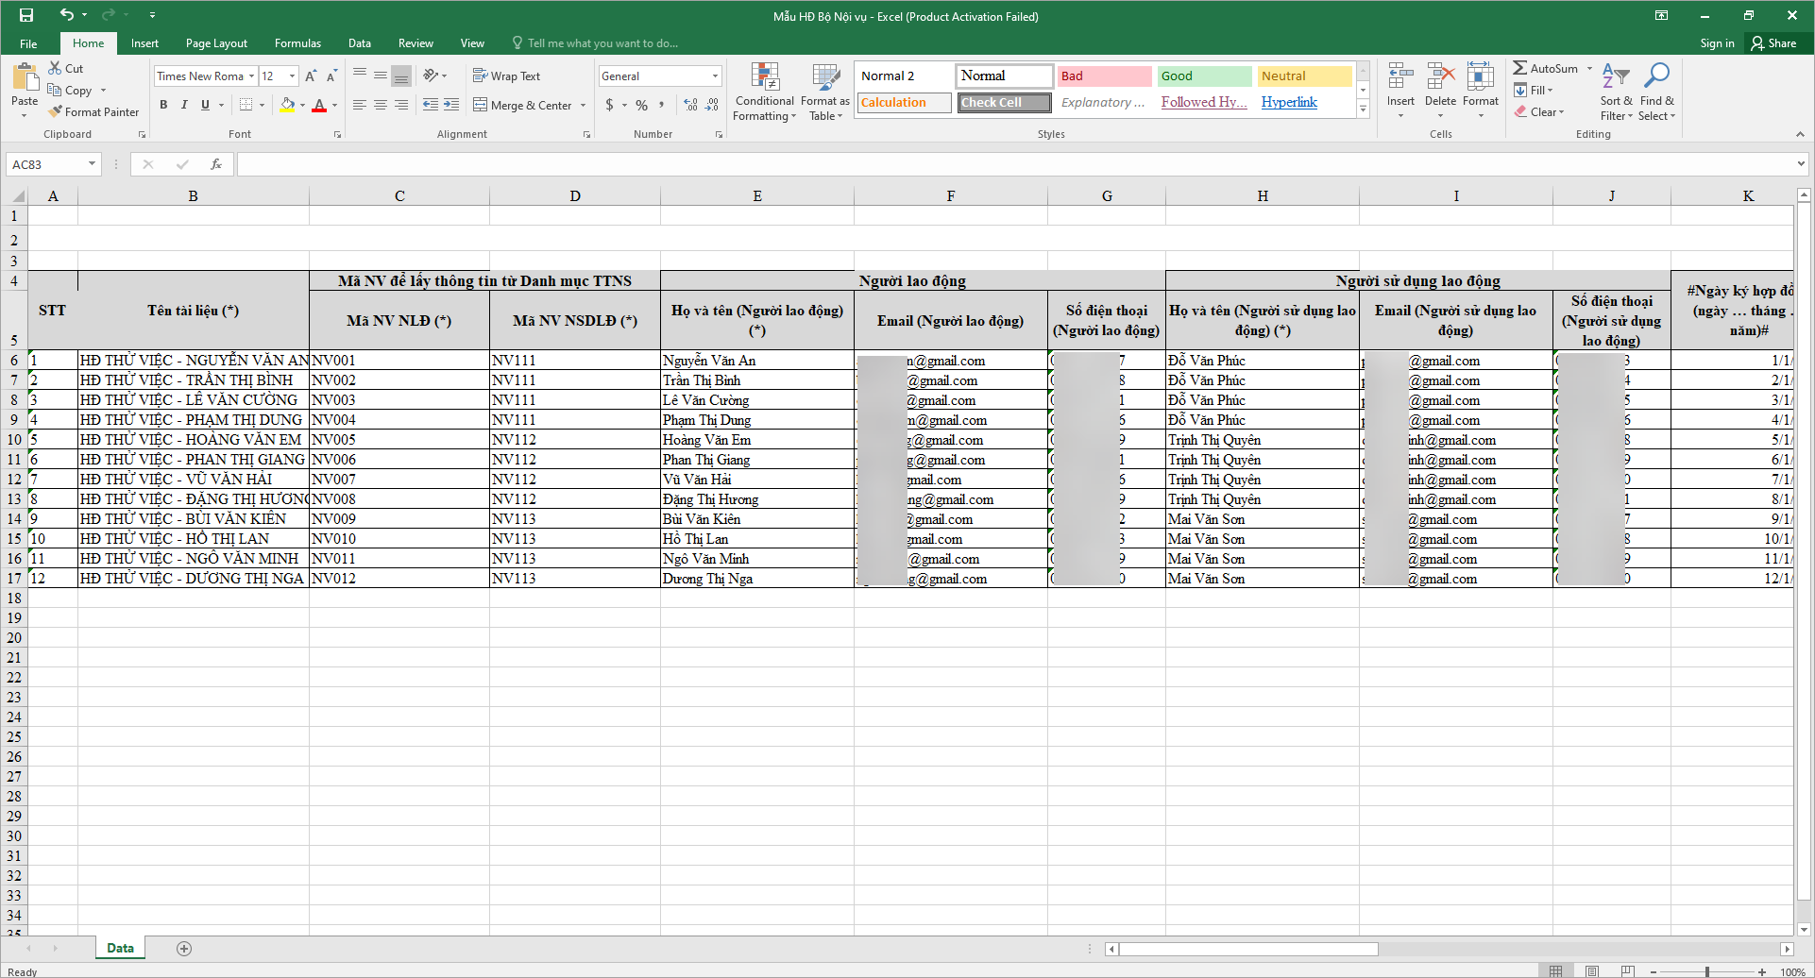Open the Formulas ribbon tab

[x=297, y=43]
